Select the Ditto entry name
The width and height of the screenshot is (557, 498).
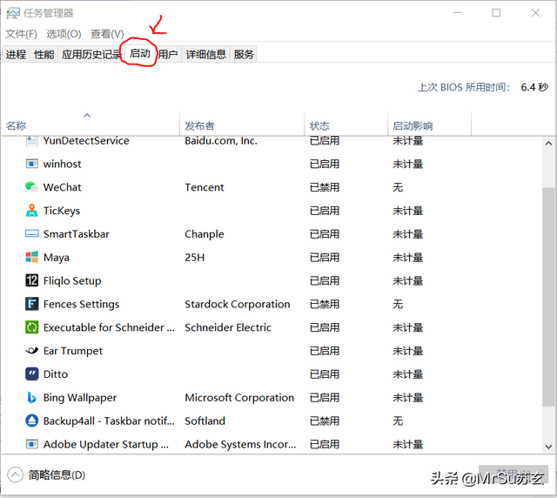tap(56, 374)
